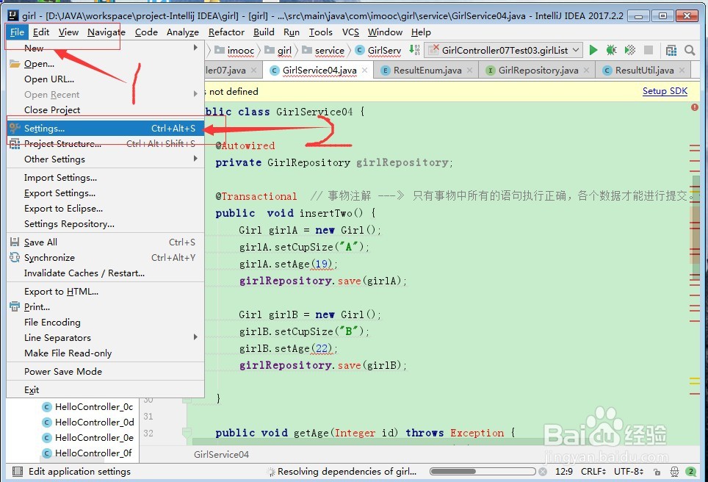Open Search Everywhere magnifier icon
This screenshot has width=708, height=482.
pos(690,50)
